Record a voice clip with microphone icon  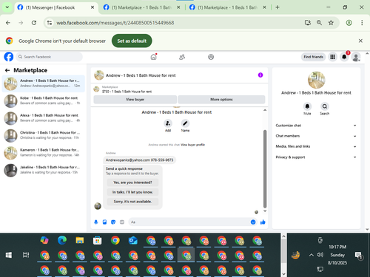click(x=96, y=222)
